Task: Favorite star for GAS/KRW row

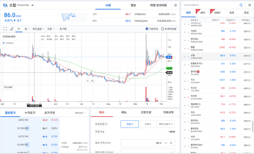Action: [185, 81]
